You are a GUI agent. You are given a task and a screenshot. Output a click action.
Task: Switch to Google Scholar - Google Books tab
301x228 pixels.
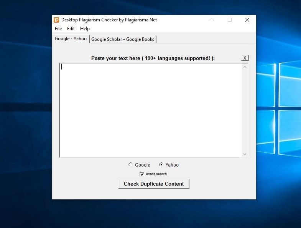pyautogui.click(x=123, y=39)
